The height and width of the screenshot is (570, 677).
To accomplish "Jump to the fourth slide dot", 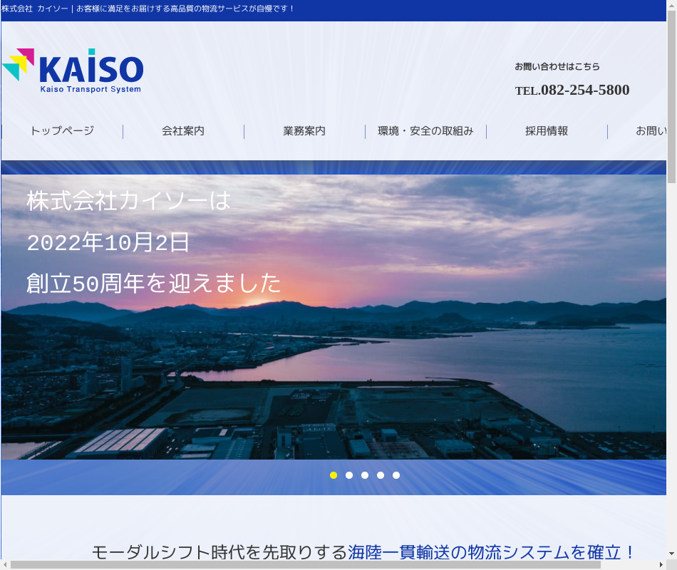I will pyautogui.click(x=381, y=475).
